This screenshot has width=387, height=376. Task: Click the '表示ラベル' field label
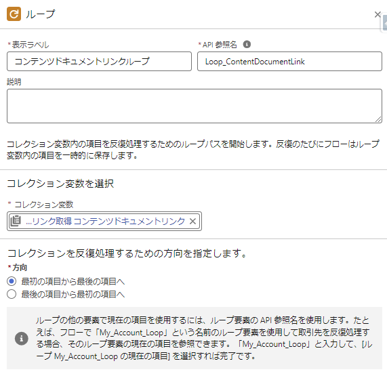[30, 45]
